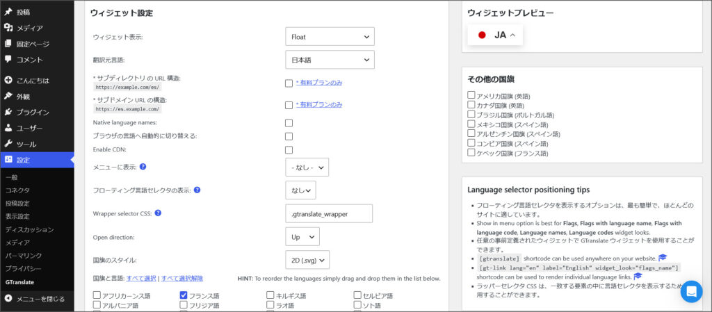
Task: Check アルゼンチン国旗 (スペイン語) checkbox
Action: 471,133
